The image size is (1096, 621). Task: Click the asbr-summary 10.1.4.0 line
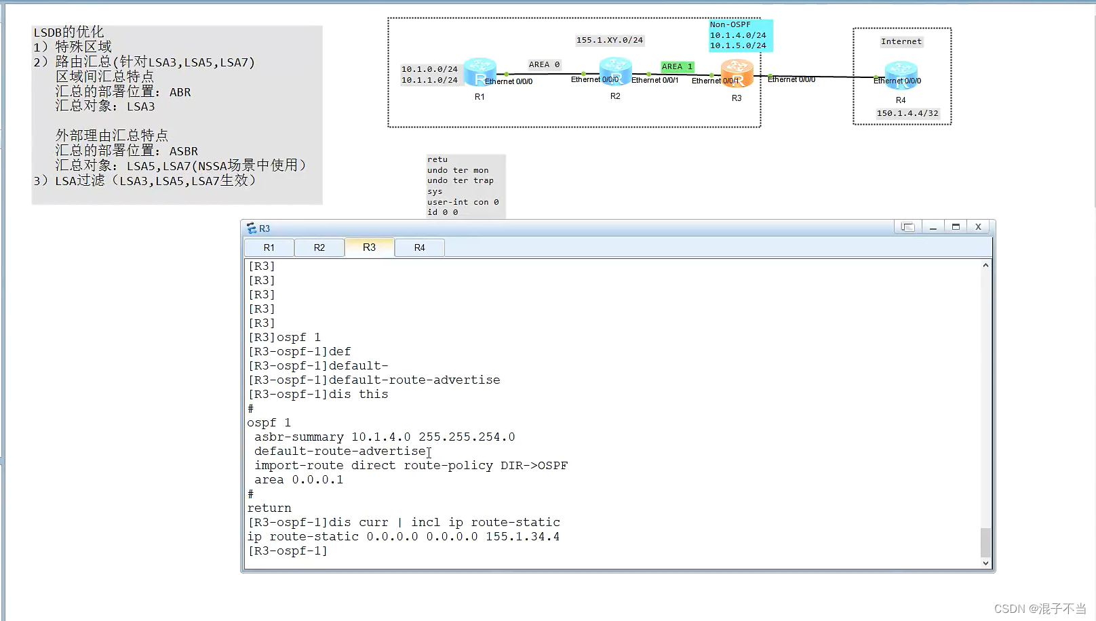click(x=385, y=437)
